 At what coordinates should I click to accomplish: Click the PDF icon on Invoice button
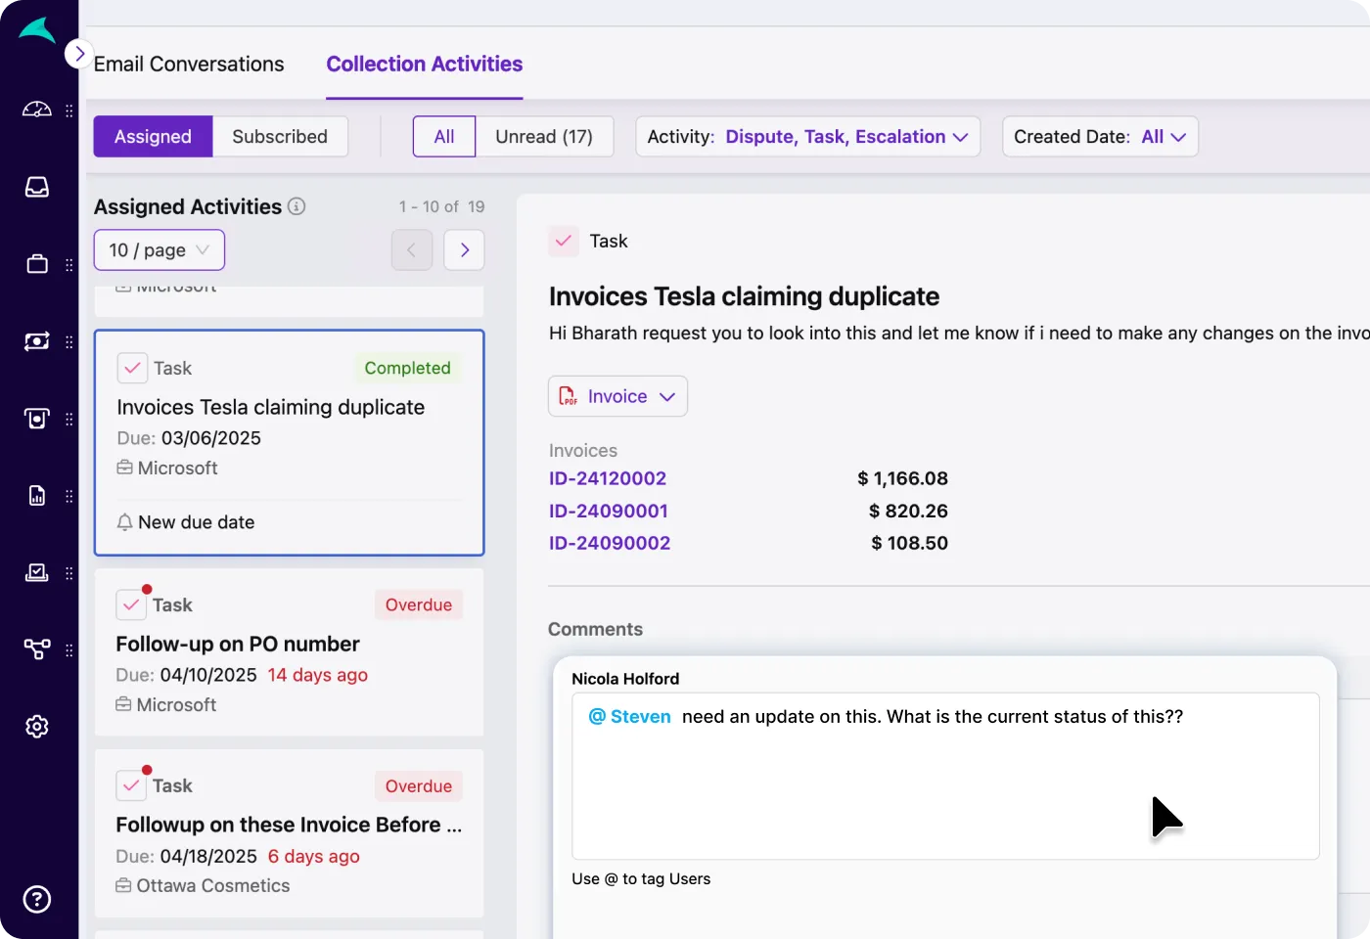coord(568,396)
